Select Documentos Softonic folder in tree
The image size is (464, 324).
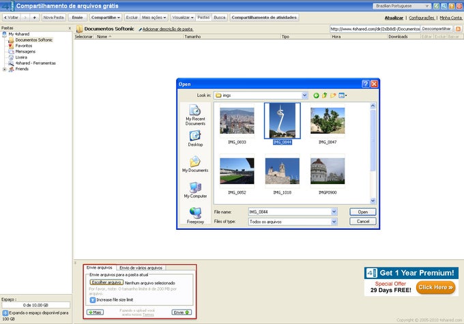coord(33,40)
